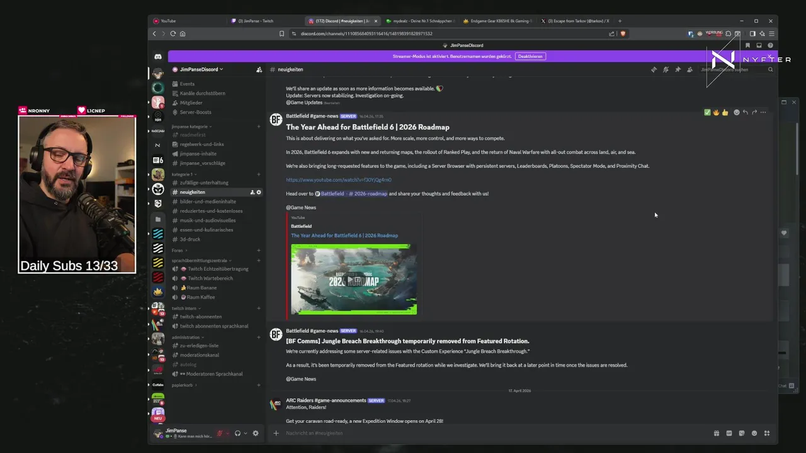This screenshot has width=806, height=453.
Task: React with the thumbs up emoji
Action: 725,113
